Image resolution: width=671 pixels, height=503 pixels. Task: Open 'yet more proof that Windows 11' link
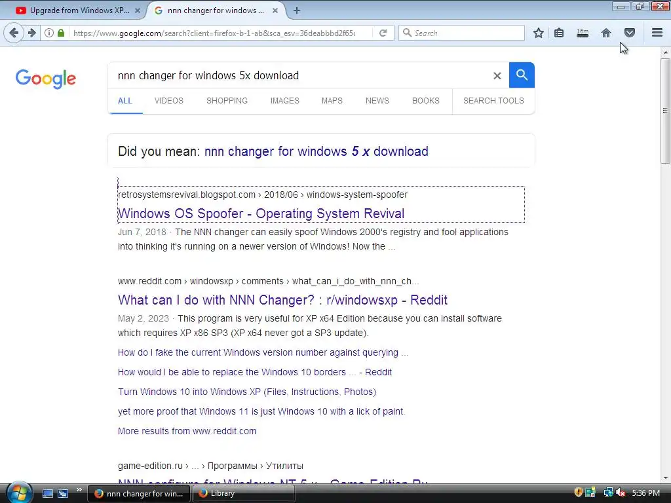261,411
